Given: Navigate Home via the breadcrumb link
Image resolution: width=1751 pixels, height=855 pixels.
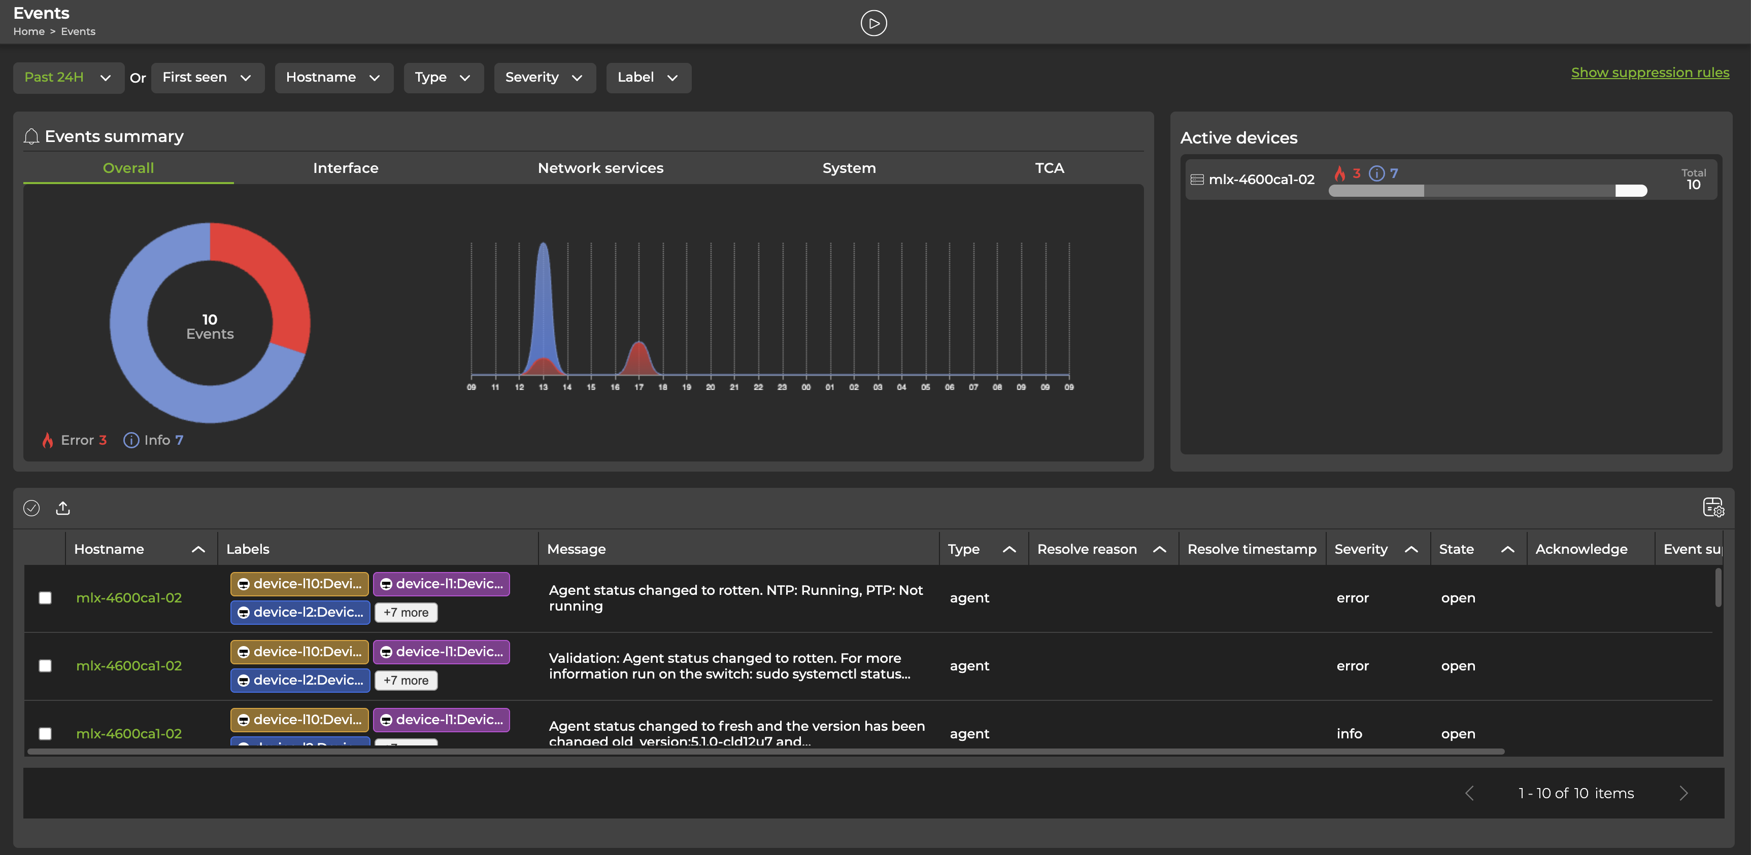Looking at the screenshot, I should (x=28, y=31).
